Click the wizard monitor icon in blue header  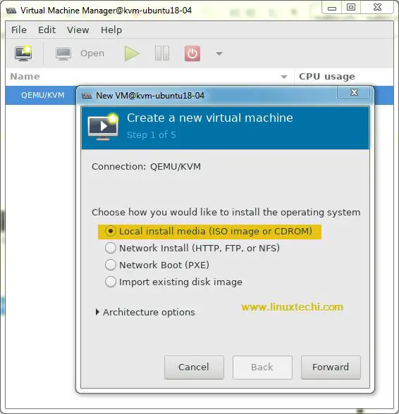coord(103,127)
